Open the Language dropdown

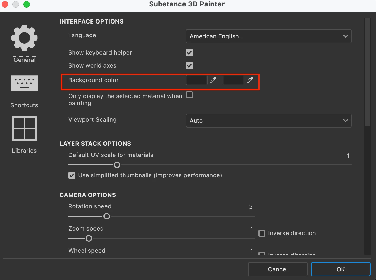269,36
